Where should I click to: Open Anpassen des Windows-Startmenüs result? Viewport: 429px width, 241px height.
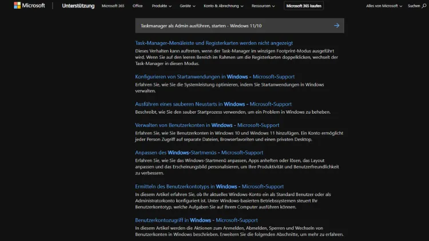[x=199, y=152]
